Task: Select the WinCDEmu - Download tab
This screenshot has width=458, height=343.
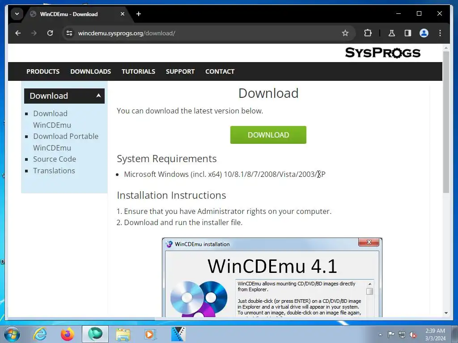Action: tap(77, 14)
